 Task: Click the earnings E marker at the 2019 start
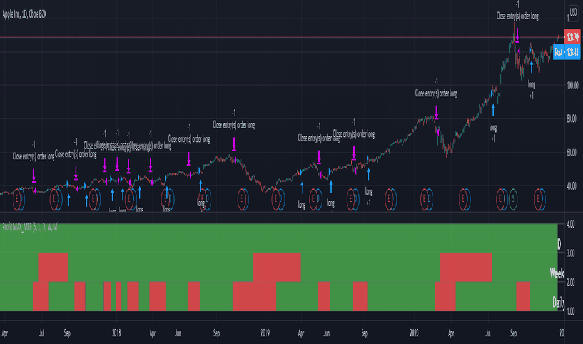(276, 199)
